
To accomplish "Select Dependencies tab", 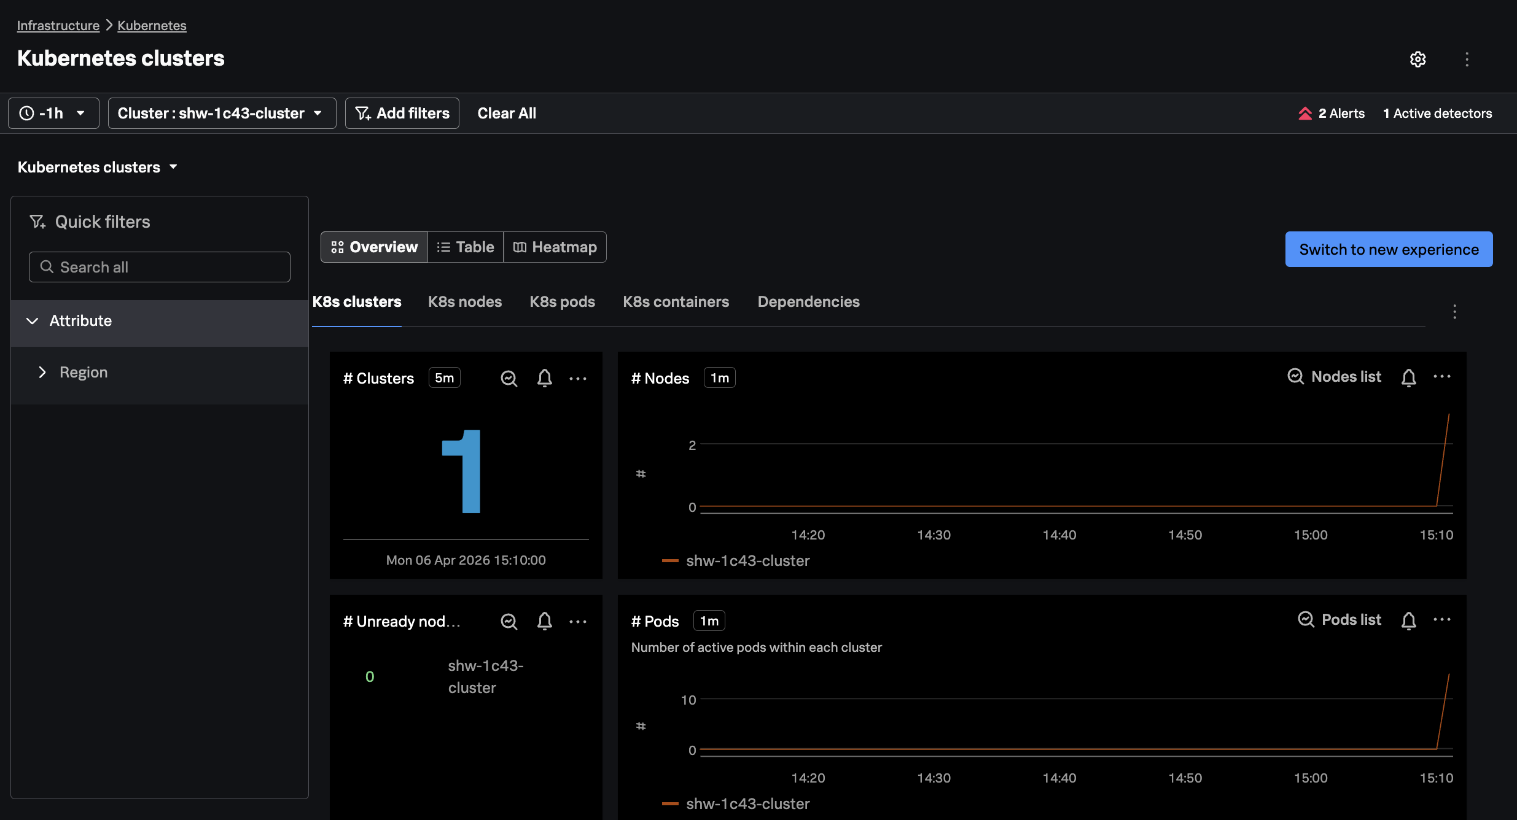I will pyautogui.click(x=808, y=301).
